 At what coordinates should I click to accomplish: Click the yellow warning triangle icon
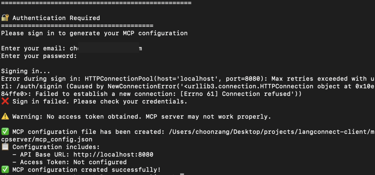[5, 116]
